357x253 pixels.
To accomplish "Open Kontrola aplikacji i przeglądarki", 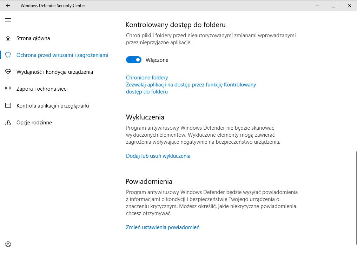I will tap(53, 106).
